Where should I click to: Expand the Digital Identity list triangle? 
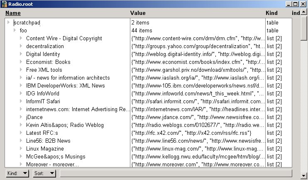coord(21,54)
